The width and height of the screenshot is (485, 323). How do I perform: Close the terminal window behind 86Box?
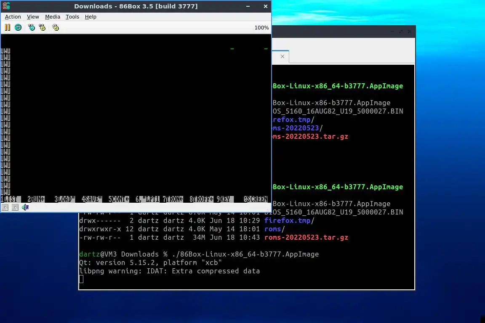(410, 32)
